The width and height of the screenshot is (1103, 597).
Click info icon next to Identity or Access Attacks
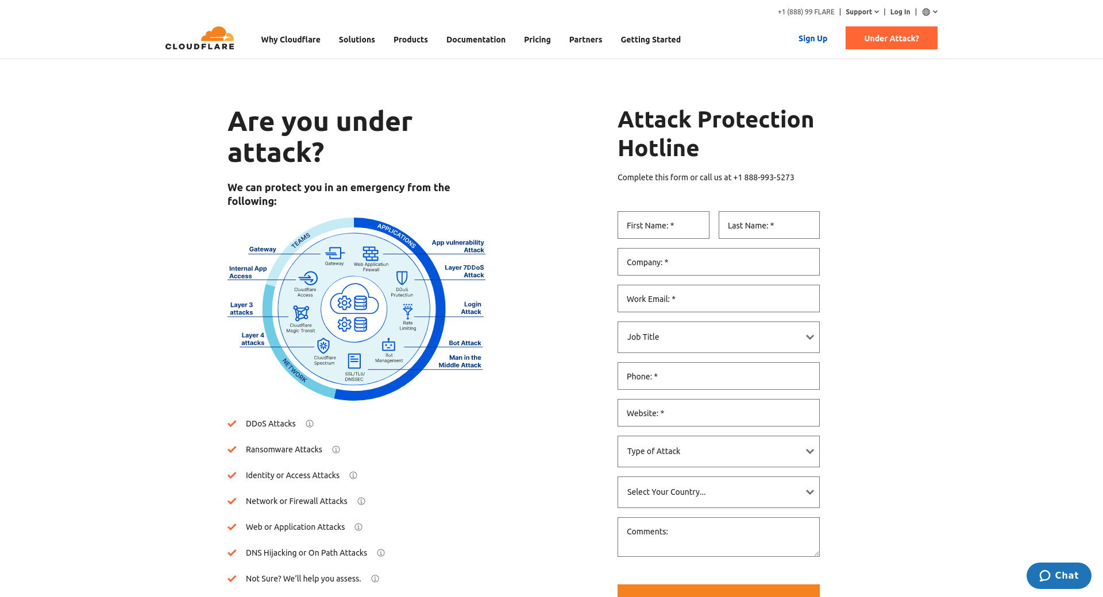click(x=353, y=475)
